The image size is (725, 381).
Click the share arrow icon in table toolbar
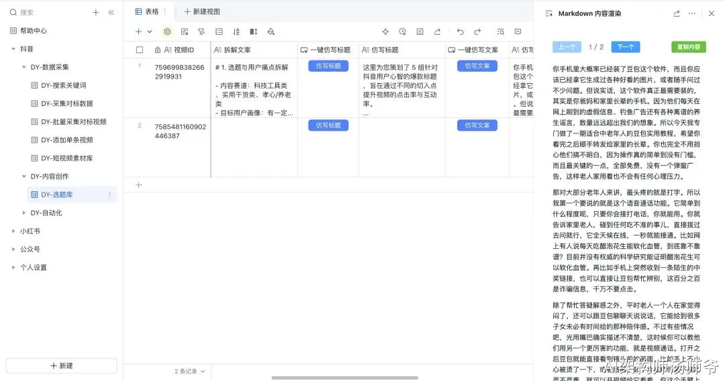tap(437, 32)
